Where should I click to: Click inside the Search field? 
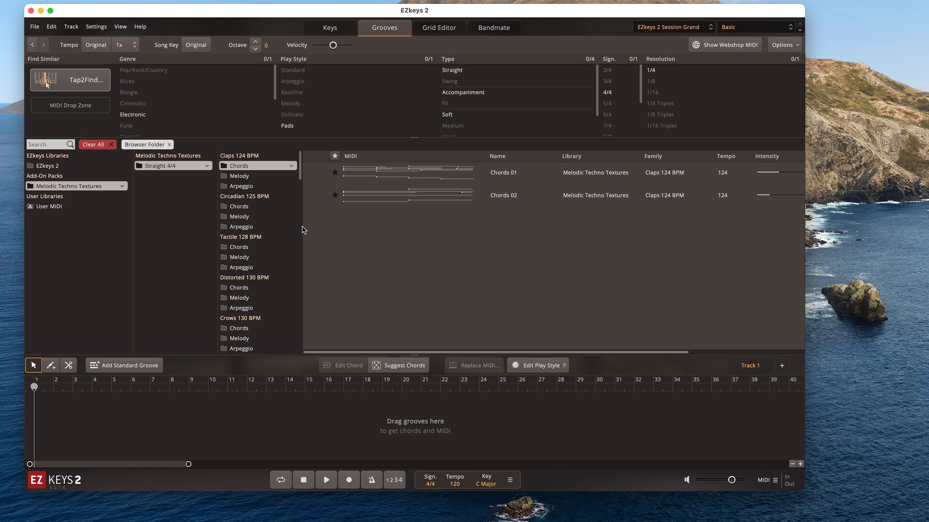pyautogui.click(x=48, y=144)
